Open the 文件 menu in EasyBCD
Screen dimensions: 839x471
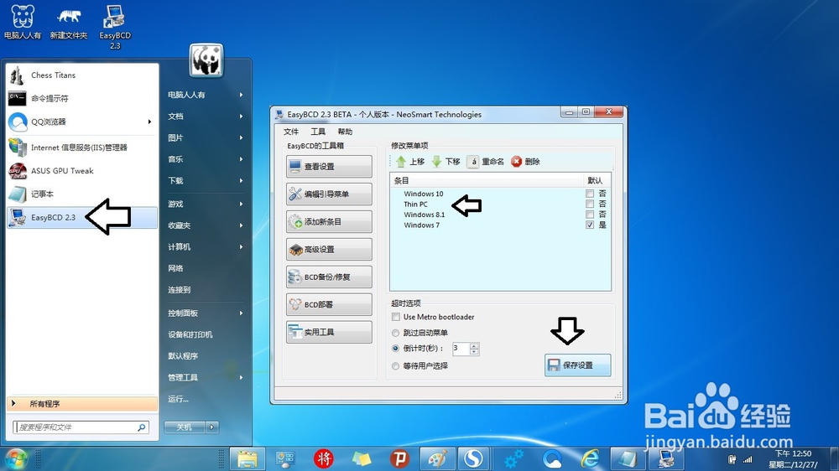coord(291,132)
